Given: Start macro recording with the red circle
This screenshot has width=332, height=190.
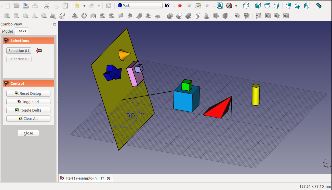Looking at the screenshot, I should [x=180, y=6].
